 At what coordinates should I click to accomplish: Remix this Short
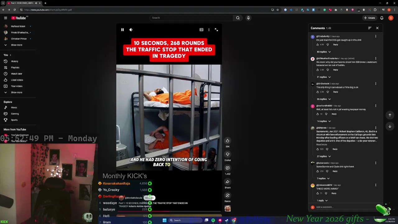(x=228, y=195)
